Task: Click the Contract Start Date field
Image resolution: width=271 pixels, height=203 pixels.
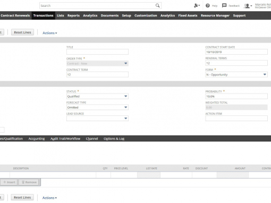Action: click(236, 52)
